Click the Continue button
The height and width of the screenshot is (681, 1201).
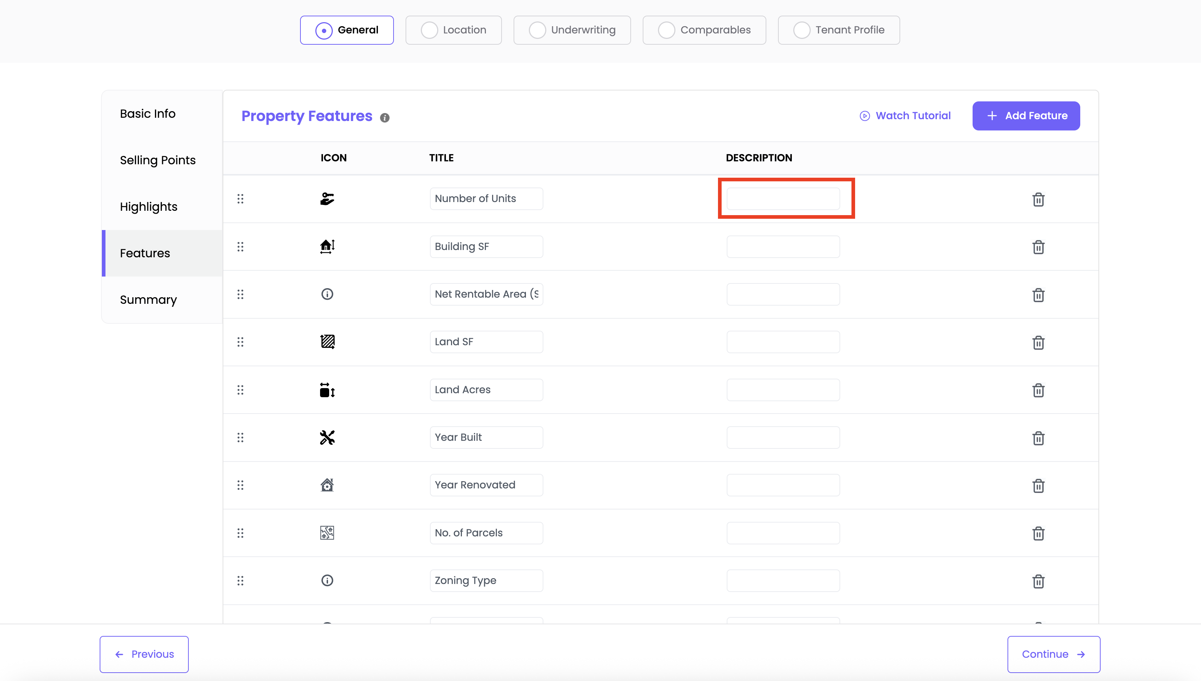point(1053,654)
